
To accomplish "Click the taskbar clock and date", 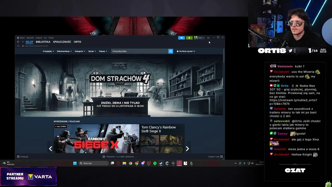I will pyautogui.click(x=260, y=163).
